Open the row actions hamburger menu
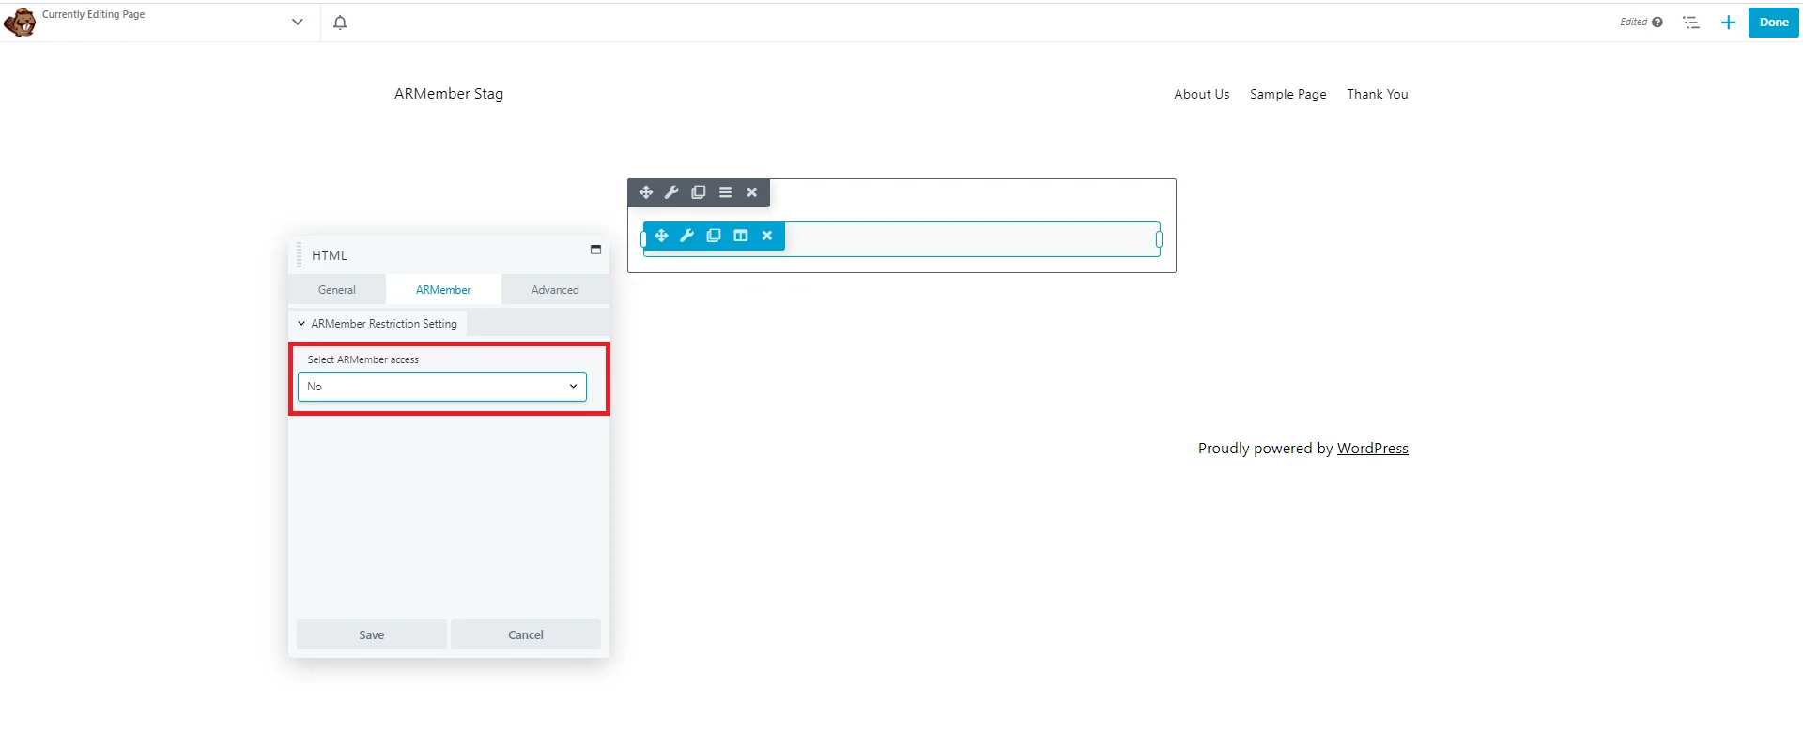 coord(725,192)
